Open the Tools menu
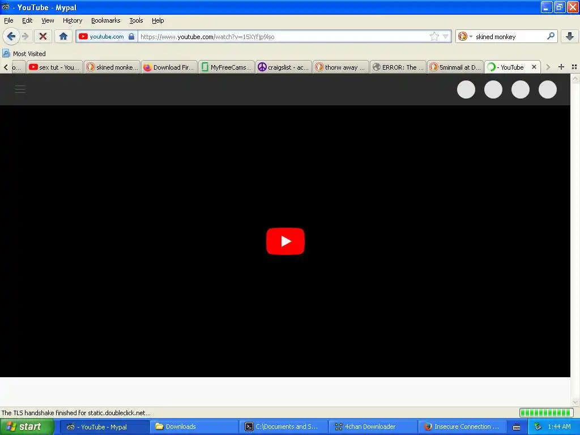 point(136,20)
